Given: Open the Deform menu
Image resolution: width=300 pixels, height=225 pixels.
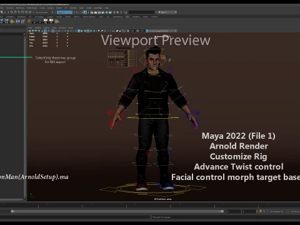Looking at the screenshot, I should pyautogui.click(x=59, y=8).
